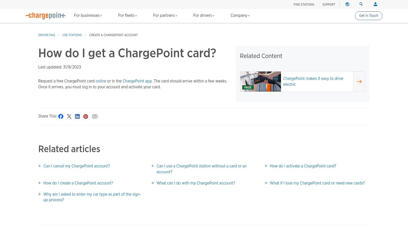Open the user account icon
Screen dimensions: 408x229
(375, 4)
